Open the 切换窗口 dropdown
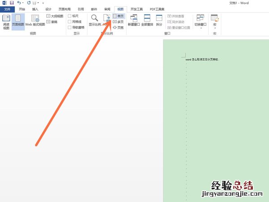The height and width of the screenshot is (202, 269). 200,22
